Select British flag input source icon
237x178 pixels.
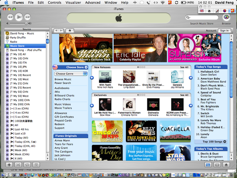[x=201, y=11]
